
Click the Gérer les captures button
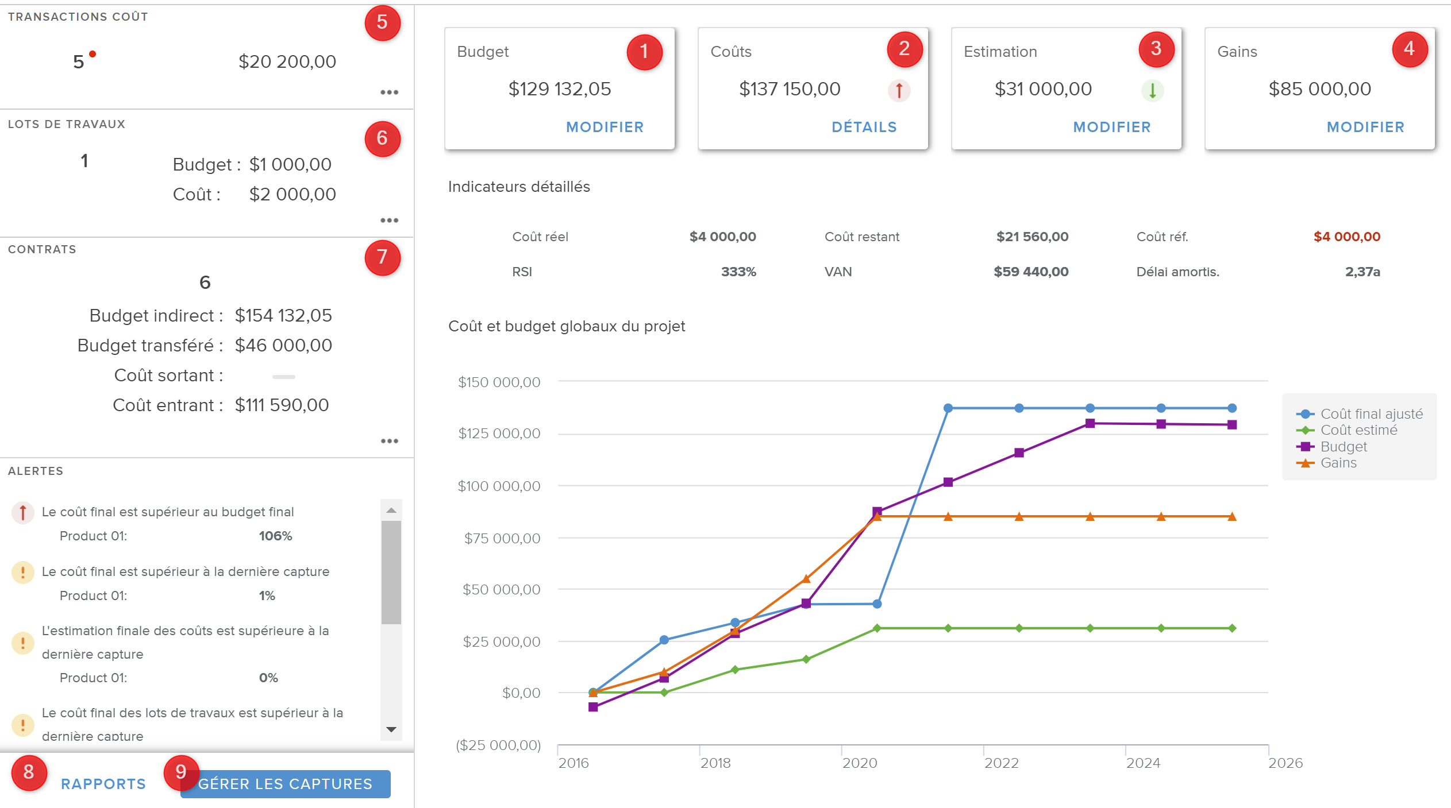pos(286,784)
